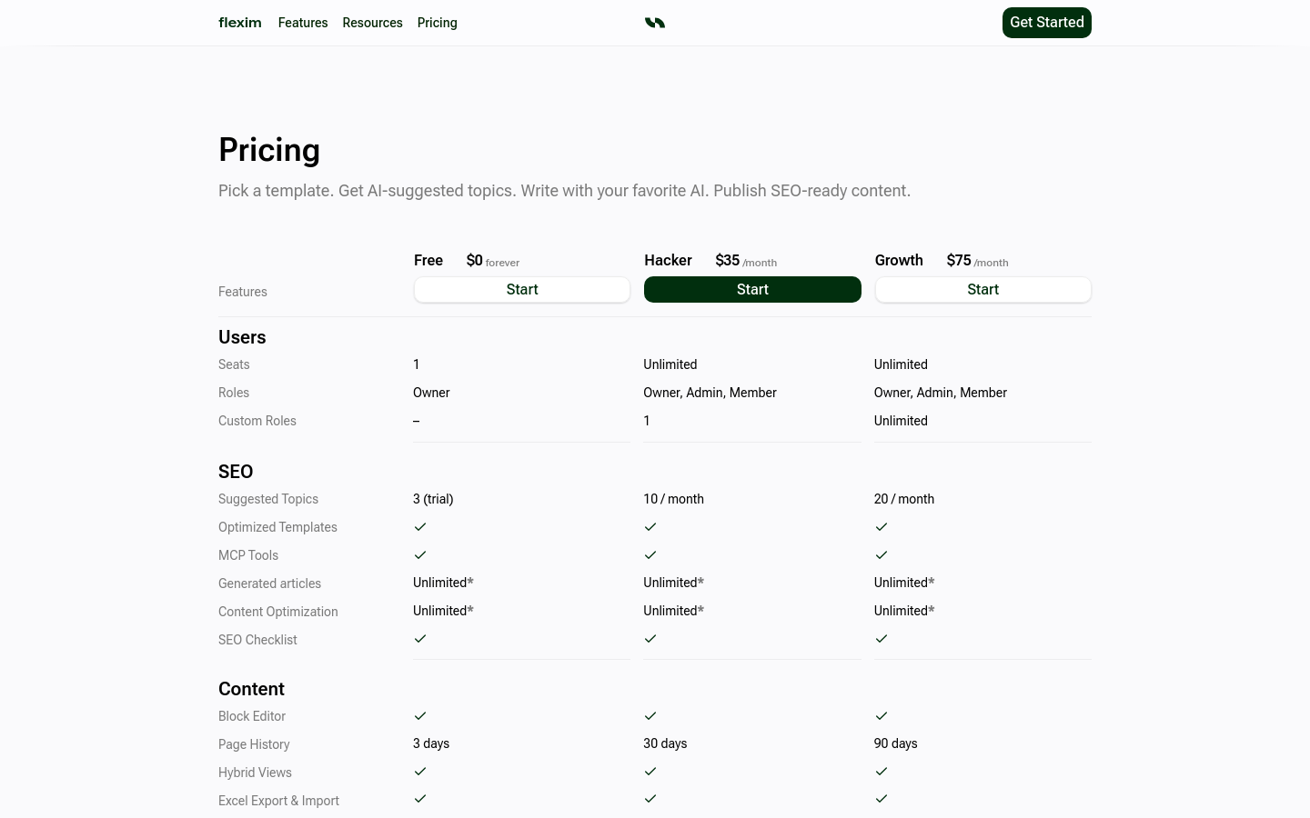This screenshot has height=818, width=1310.
Task: Click the Roles row label
Action: tap(234, 393)
